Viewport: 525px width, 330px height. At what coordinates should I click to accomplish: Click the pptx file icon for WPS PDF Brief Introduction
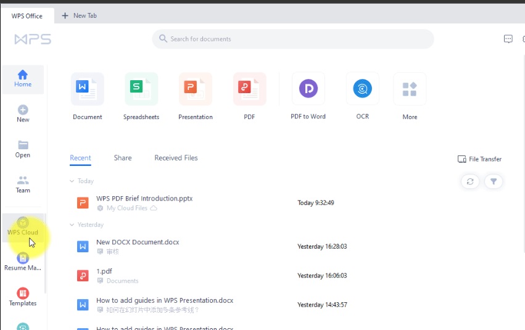point(83,203)
